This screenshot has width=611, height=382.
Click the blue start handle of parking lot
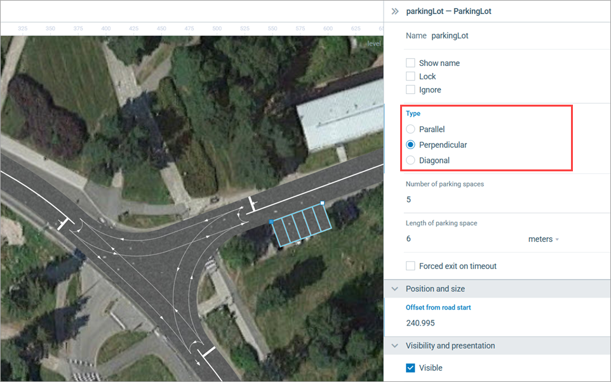271,221
